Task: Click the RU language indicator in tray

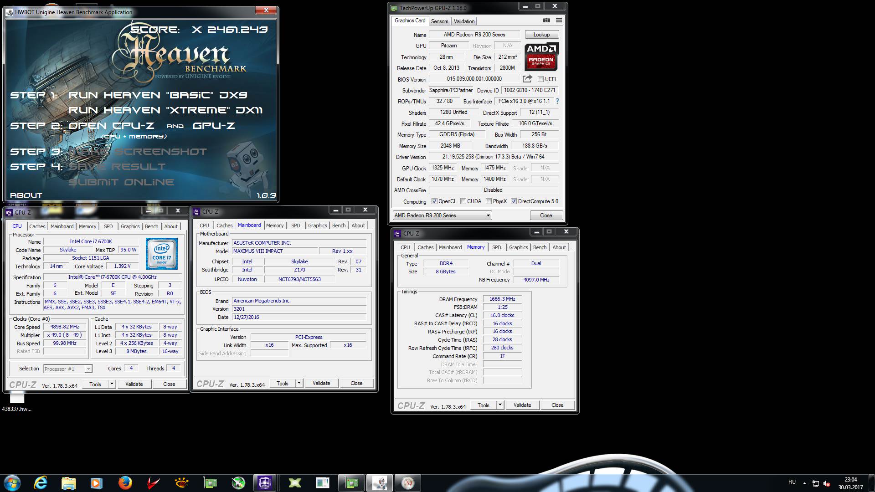Action: [792, 482]
